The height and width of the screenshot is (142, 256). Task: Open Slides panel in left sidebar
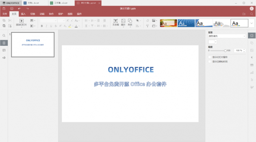4,43
